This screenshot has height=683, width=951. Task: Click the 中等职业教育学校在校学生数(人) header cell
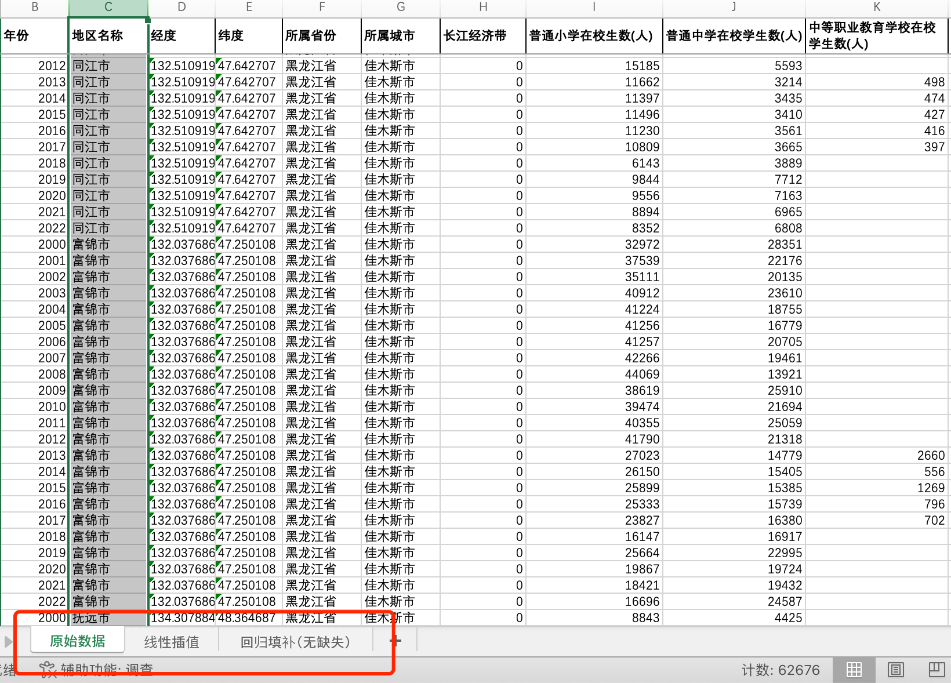click(877, 36)
